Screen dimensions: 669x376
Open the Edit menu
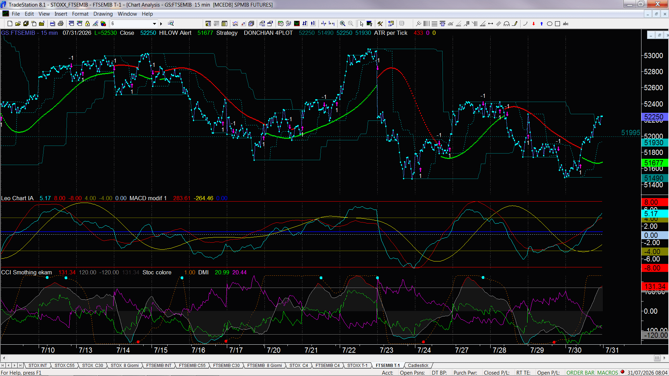(29, 14)
